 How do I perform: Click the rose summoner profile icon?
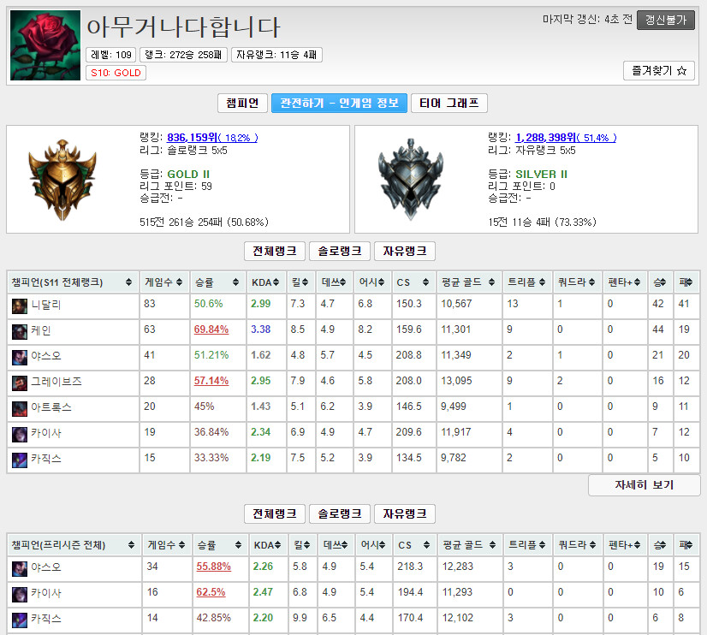(45, 45)
